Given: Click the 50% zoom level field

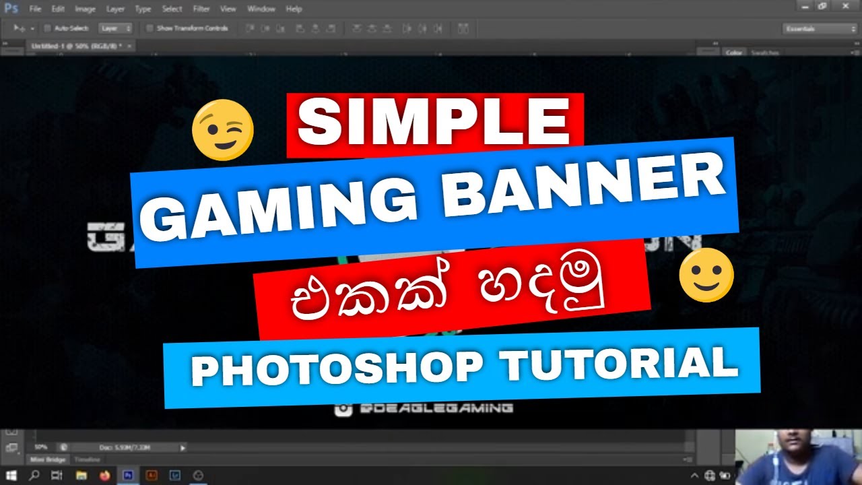Looking at the screenshot, I should tap(41, 447).
